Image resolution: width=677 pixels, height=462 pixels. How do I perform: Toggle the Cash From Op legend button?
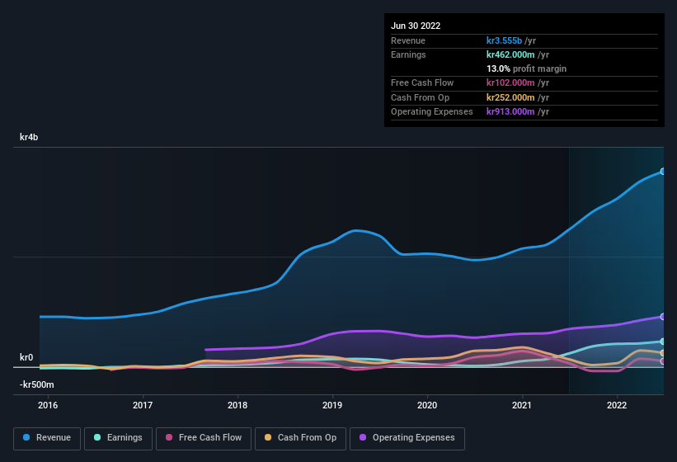(300, 438)
